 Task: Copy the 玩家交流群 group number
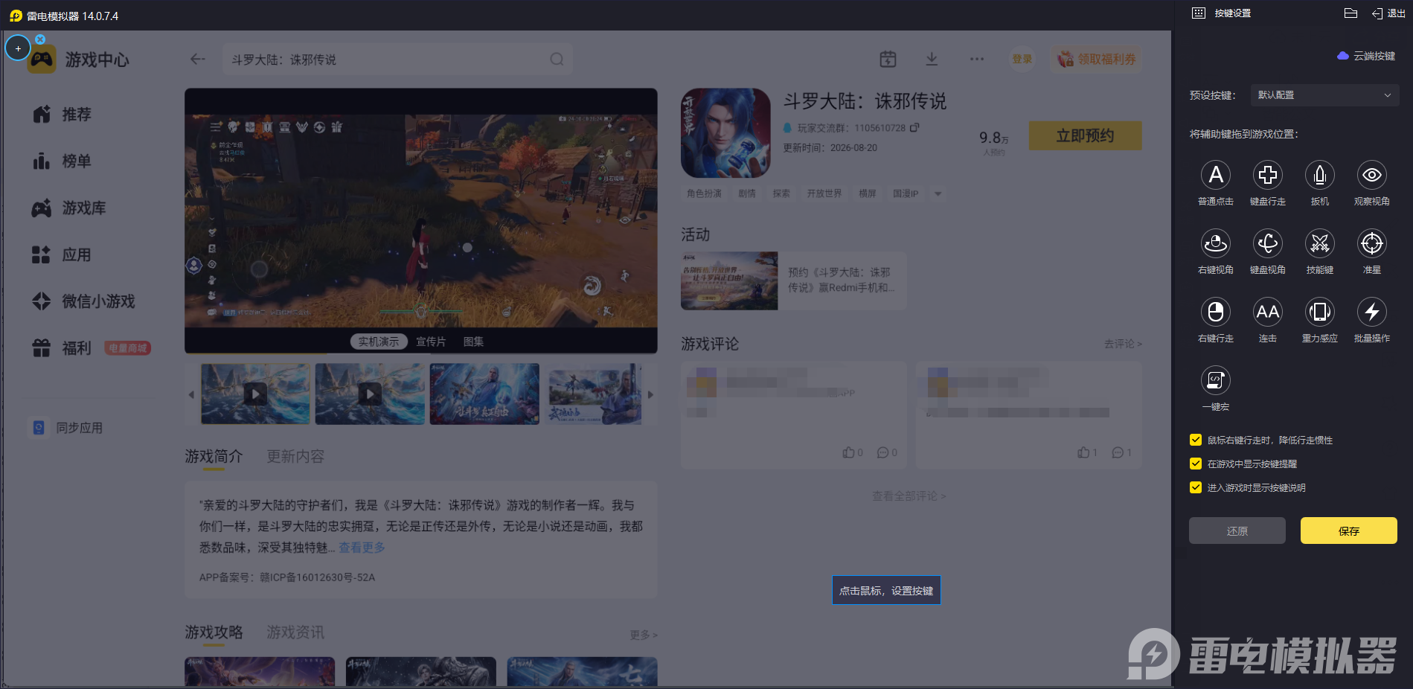pyautogui.click(x=914, y=127)
